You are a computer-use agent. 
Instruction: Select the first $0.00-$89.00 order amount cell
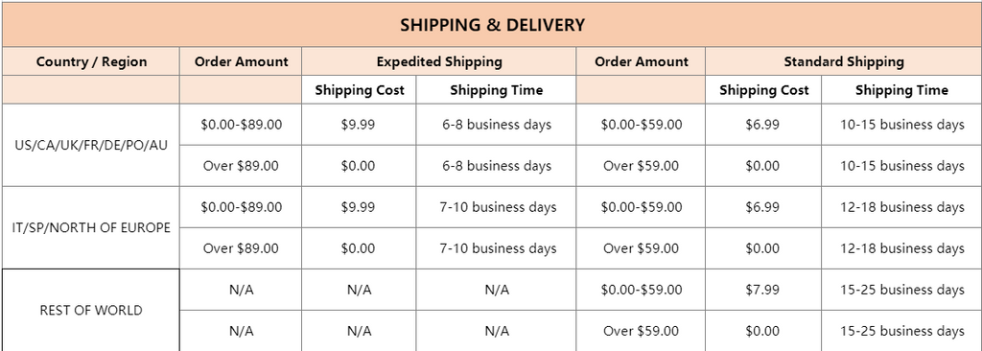click(241, 124)
